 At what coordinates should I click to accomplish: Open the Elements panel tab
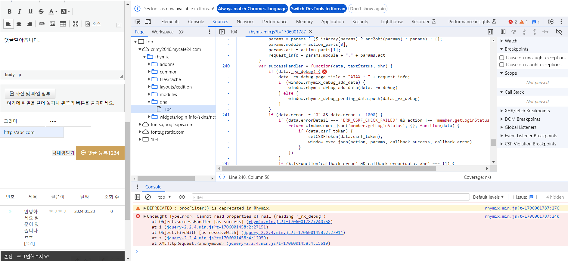[x=170, y=22]
